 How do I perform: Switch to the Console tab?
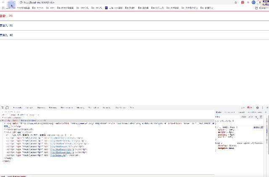29,108
